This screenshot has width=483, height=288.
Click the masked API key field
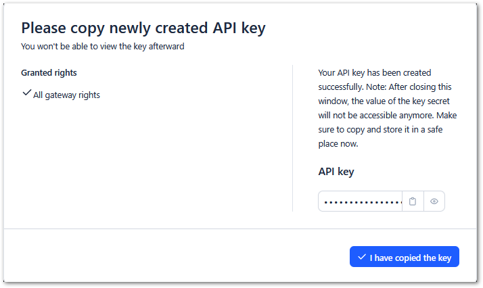361,201
